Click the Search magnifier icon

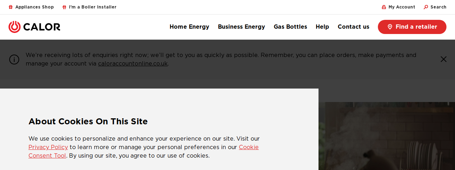point(426,7)
